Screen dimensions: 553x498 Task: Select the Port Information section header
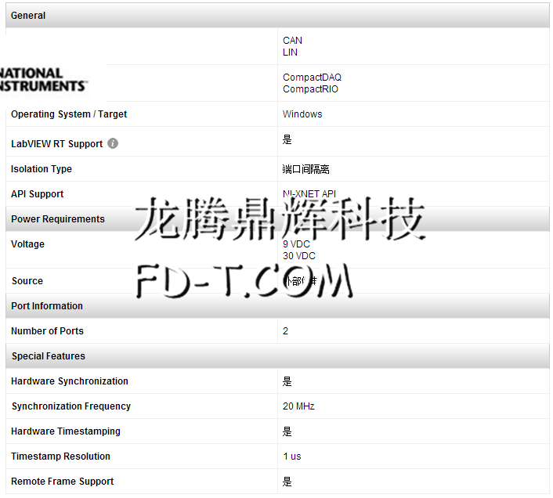[x=277, y=306]
